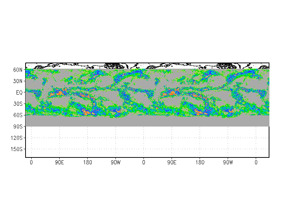Click the 30S latitude axis label
282x220 pixels.
pyautogui.click(x=18, y=104)
